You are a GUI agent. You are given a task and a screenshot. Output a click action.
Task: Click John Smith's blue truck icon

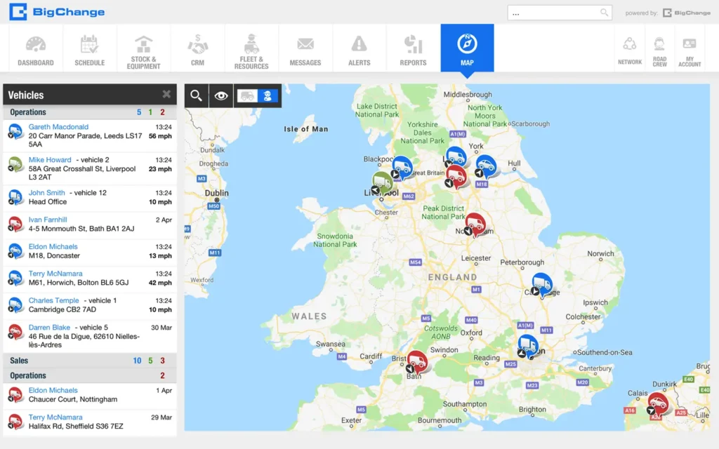click(15, 197)
